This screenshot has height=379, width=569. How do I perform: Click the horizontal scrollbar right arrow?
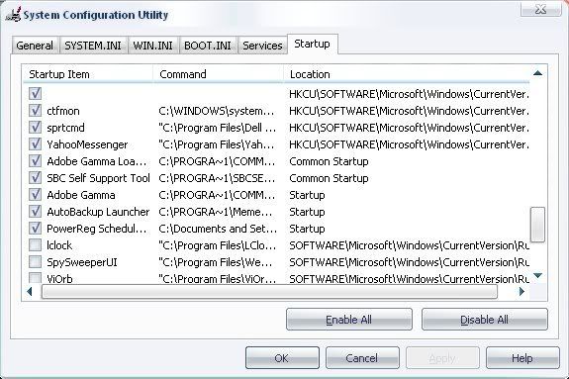[x=522, y=291]
